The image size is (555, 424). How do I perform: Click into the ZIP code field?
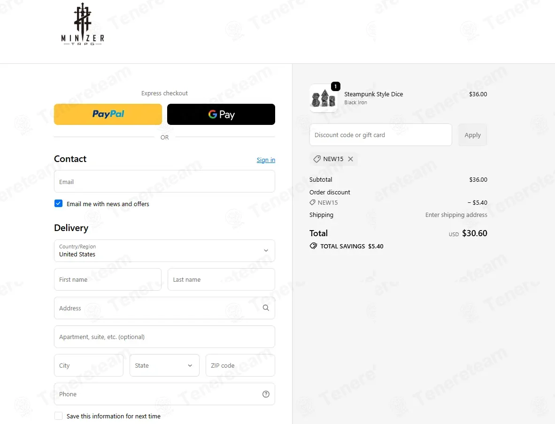click(240, 365)
